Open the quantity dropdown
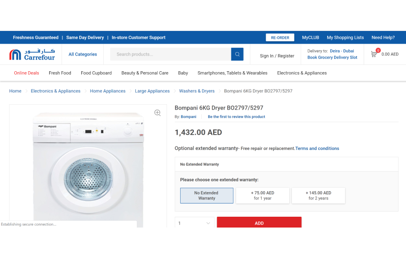The image size is (406, 258). point(195,223)
